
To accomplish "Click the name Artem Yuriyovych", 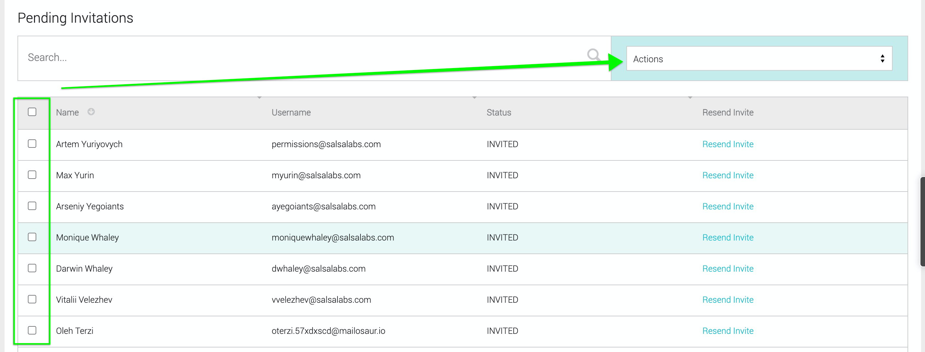I will [89, 144].
